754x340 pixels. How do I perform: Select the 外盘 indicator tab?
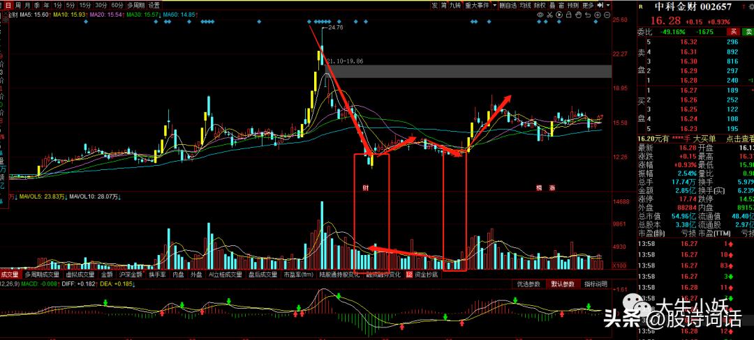click(196, 275)
